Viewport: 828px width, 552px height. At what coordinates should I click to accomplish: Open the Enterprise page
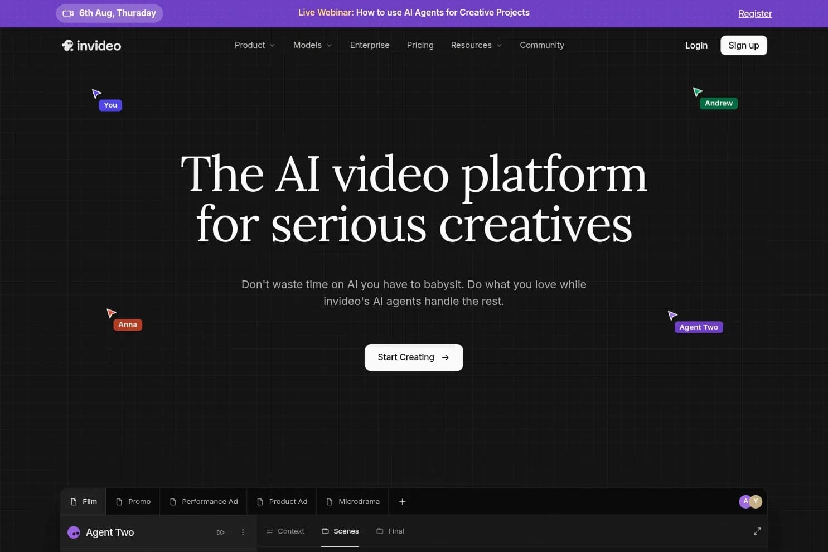[370, 45]
